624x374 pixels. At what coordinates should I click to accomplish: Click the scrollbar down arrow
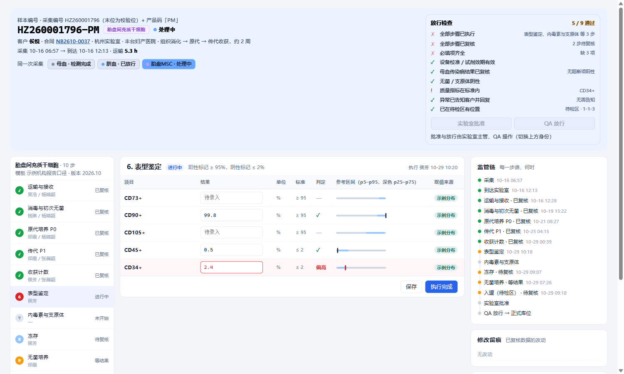621,370
